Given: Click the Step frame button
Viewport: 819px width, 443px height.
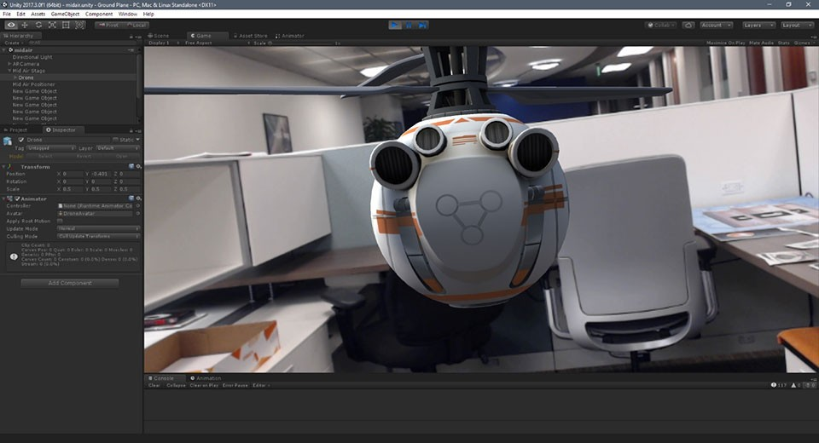Looking at the screenshot, I should coord(422,25).
